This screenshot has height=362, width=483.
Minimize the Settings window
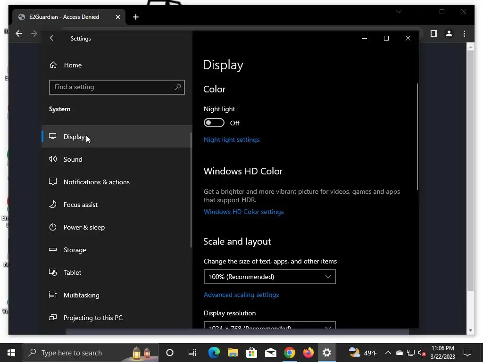[x=365, y=38]
